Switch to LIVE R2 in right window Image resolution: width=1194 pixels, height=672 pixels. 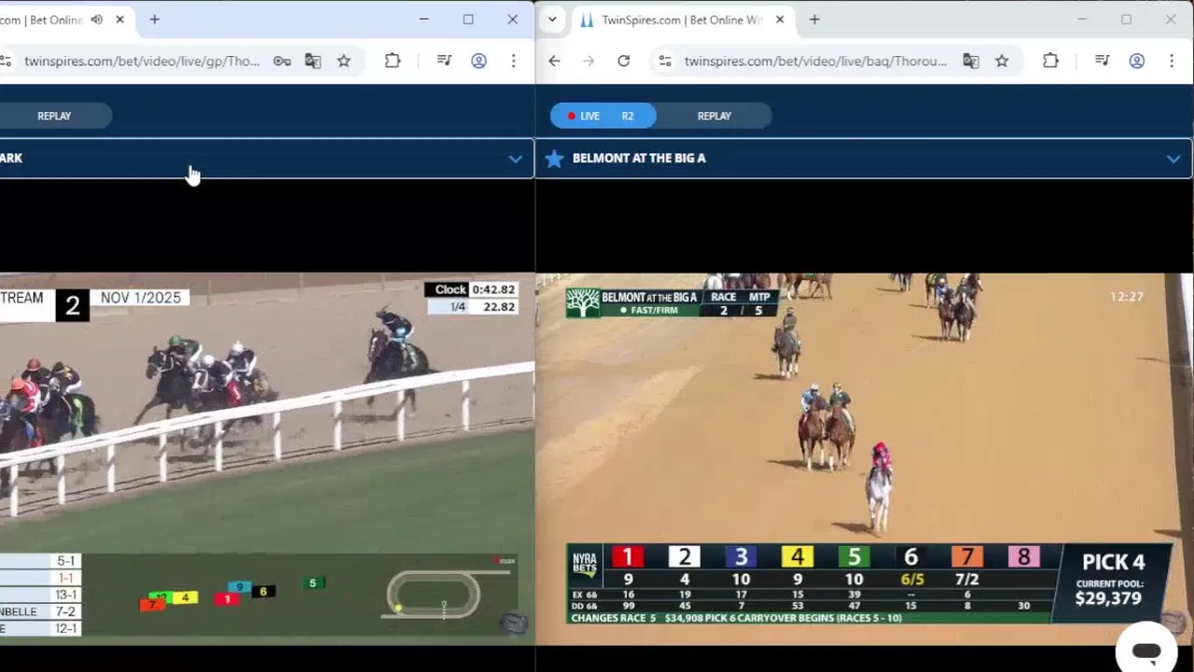click(x=603, y=116)
